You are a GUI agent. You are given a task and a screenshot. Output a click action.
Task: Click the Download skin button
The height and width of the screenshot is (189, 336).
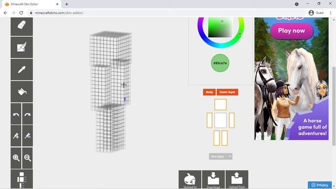[x=214, y=180]
